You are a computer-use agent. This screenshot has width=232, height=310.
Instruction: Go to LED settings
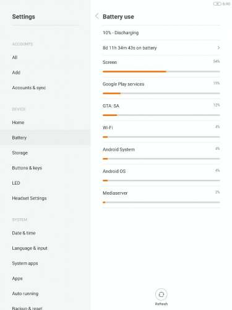(x=16, y=183)
